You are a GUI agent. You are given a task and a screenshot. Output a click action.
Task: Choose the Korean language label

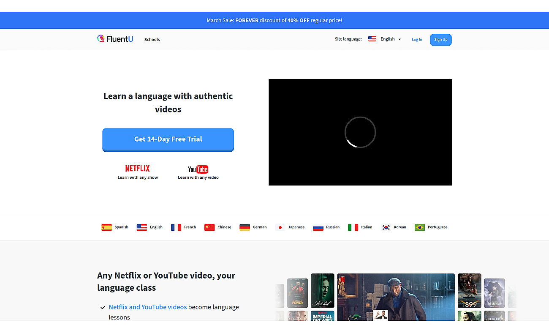400,227
